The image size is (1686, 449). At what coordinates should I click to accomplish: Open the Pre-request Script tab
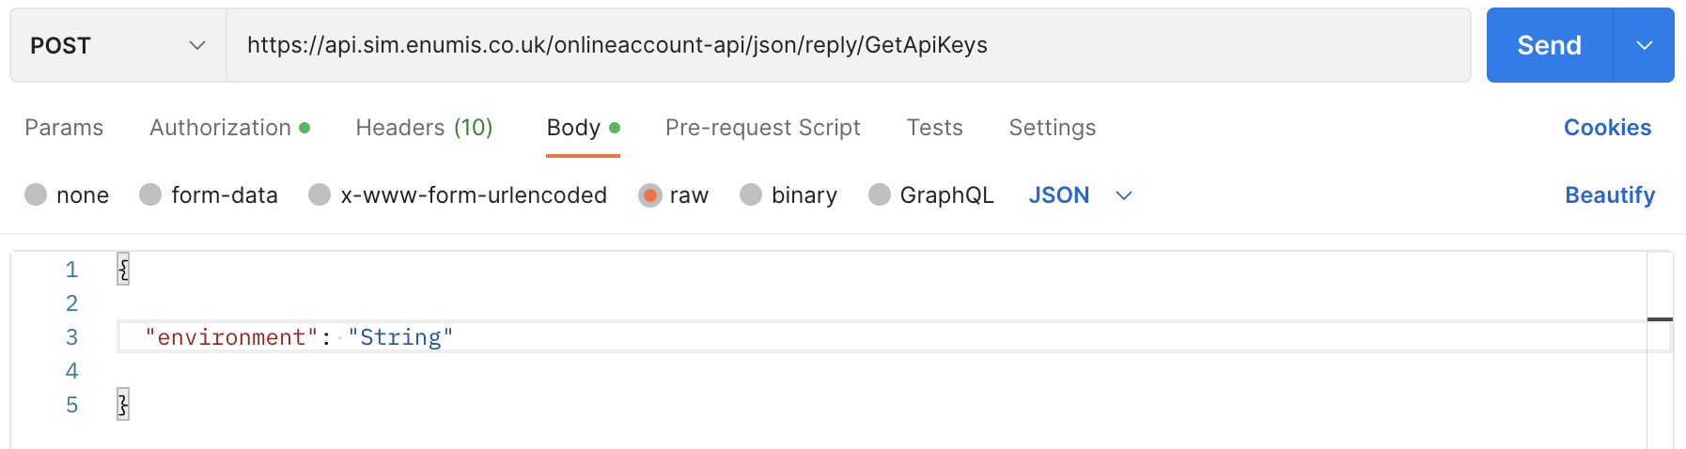pyautogui.click(x=762, y=128)
